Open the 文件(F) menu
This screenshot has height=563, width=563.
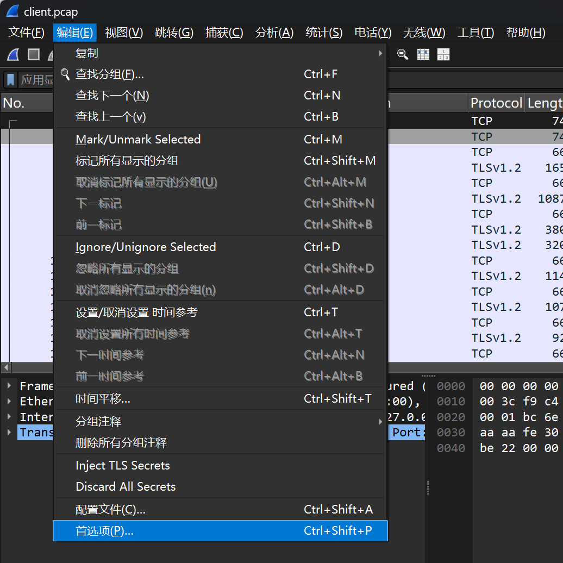coord(26,33)
